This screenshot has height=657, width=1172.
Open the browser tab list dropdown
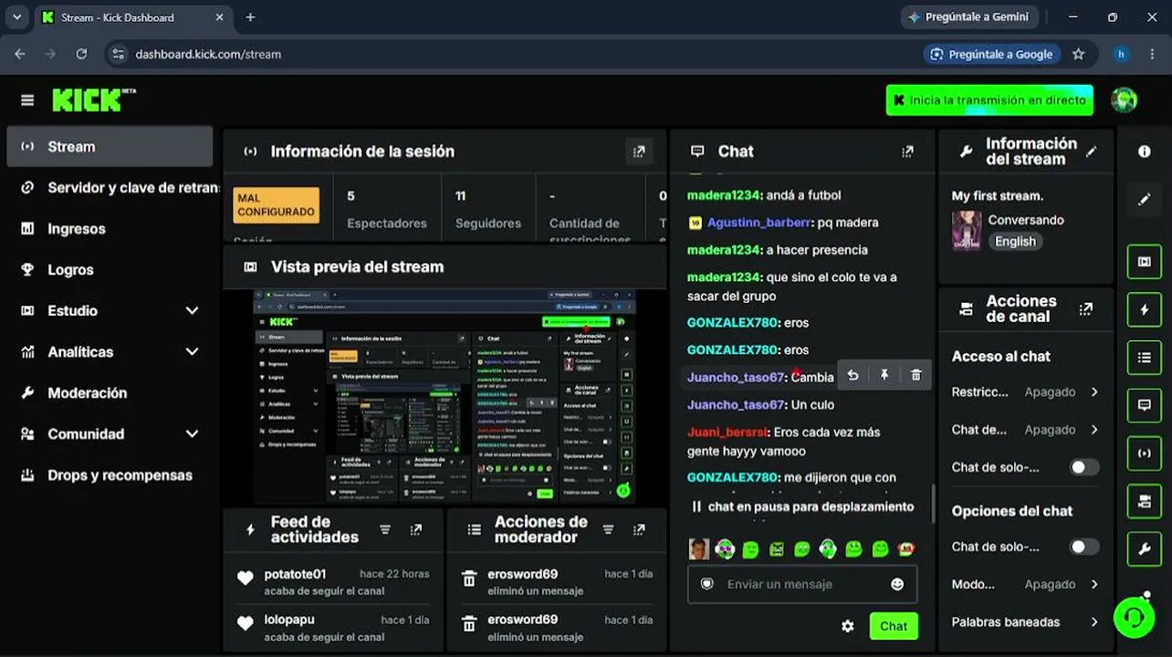16,16
